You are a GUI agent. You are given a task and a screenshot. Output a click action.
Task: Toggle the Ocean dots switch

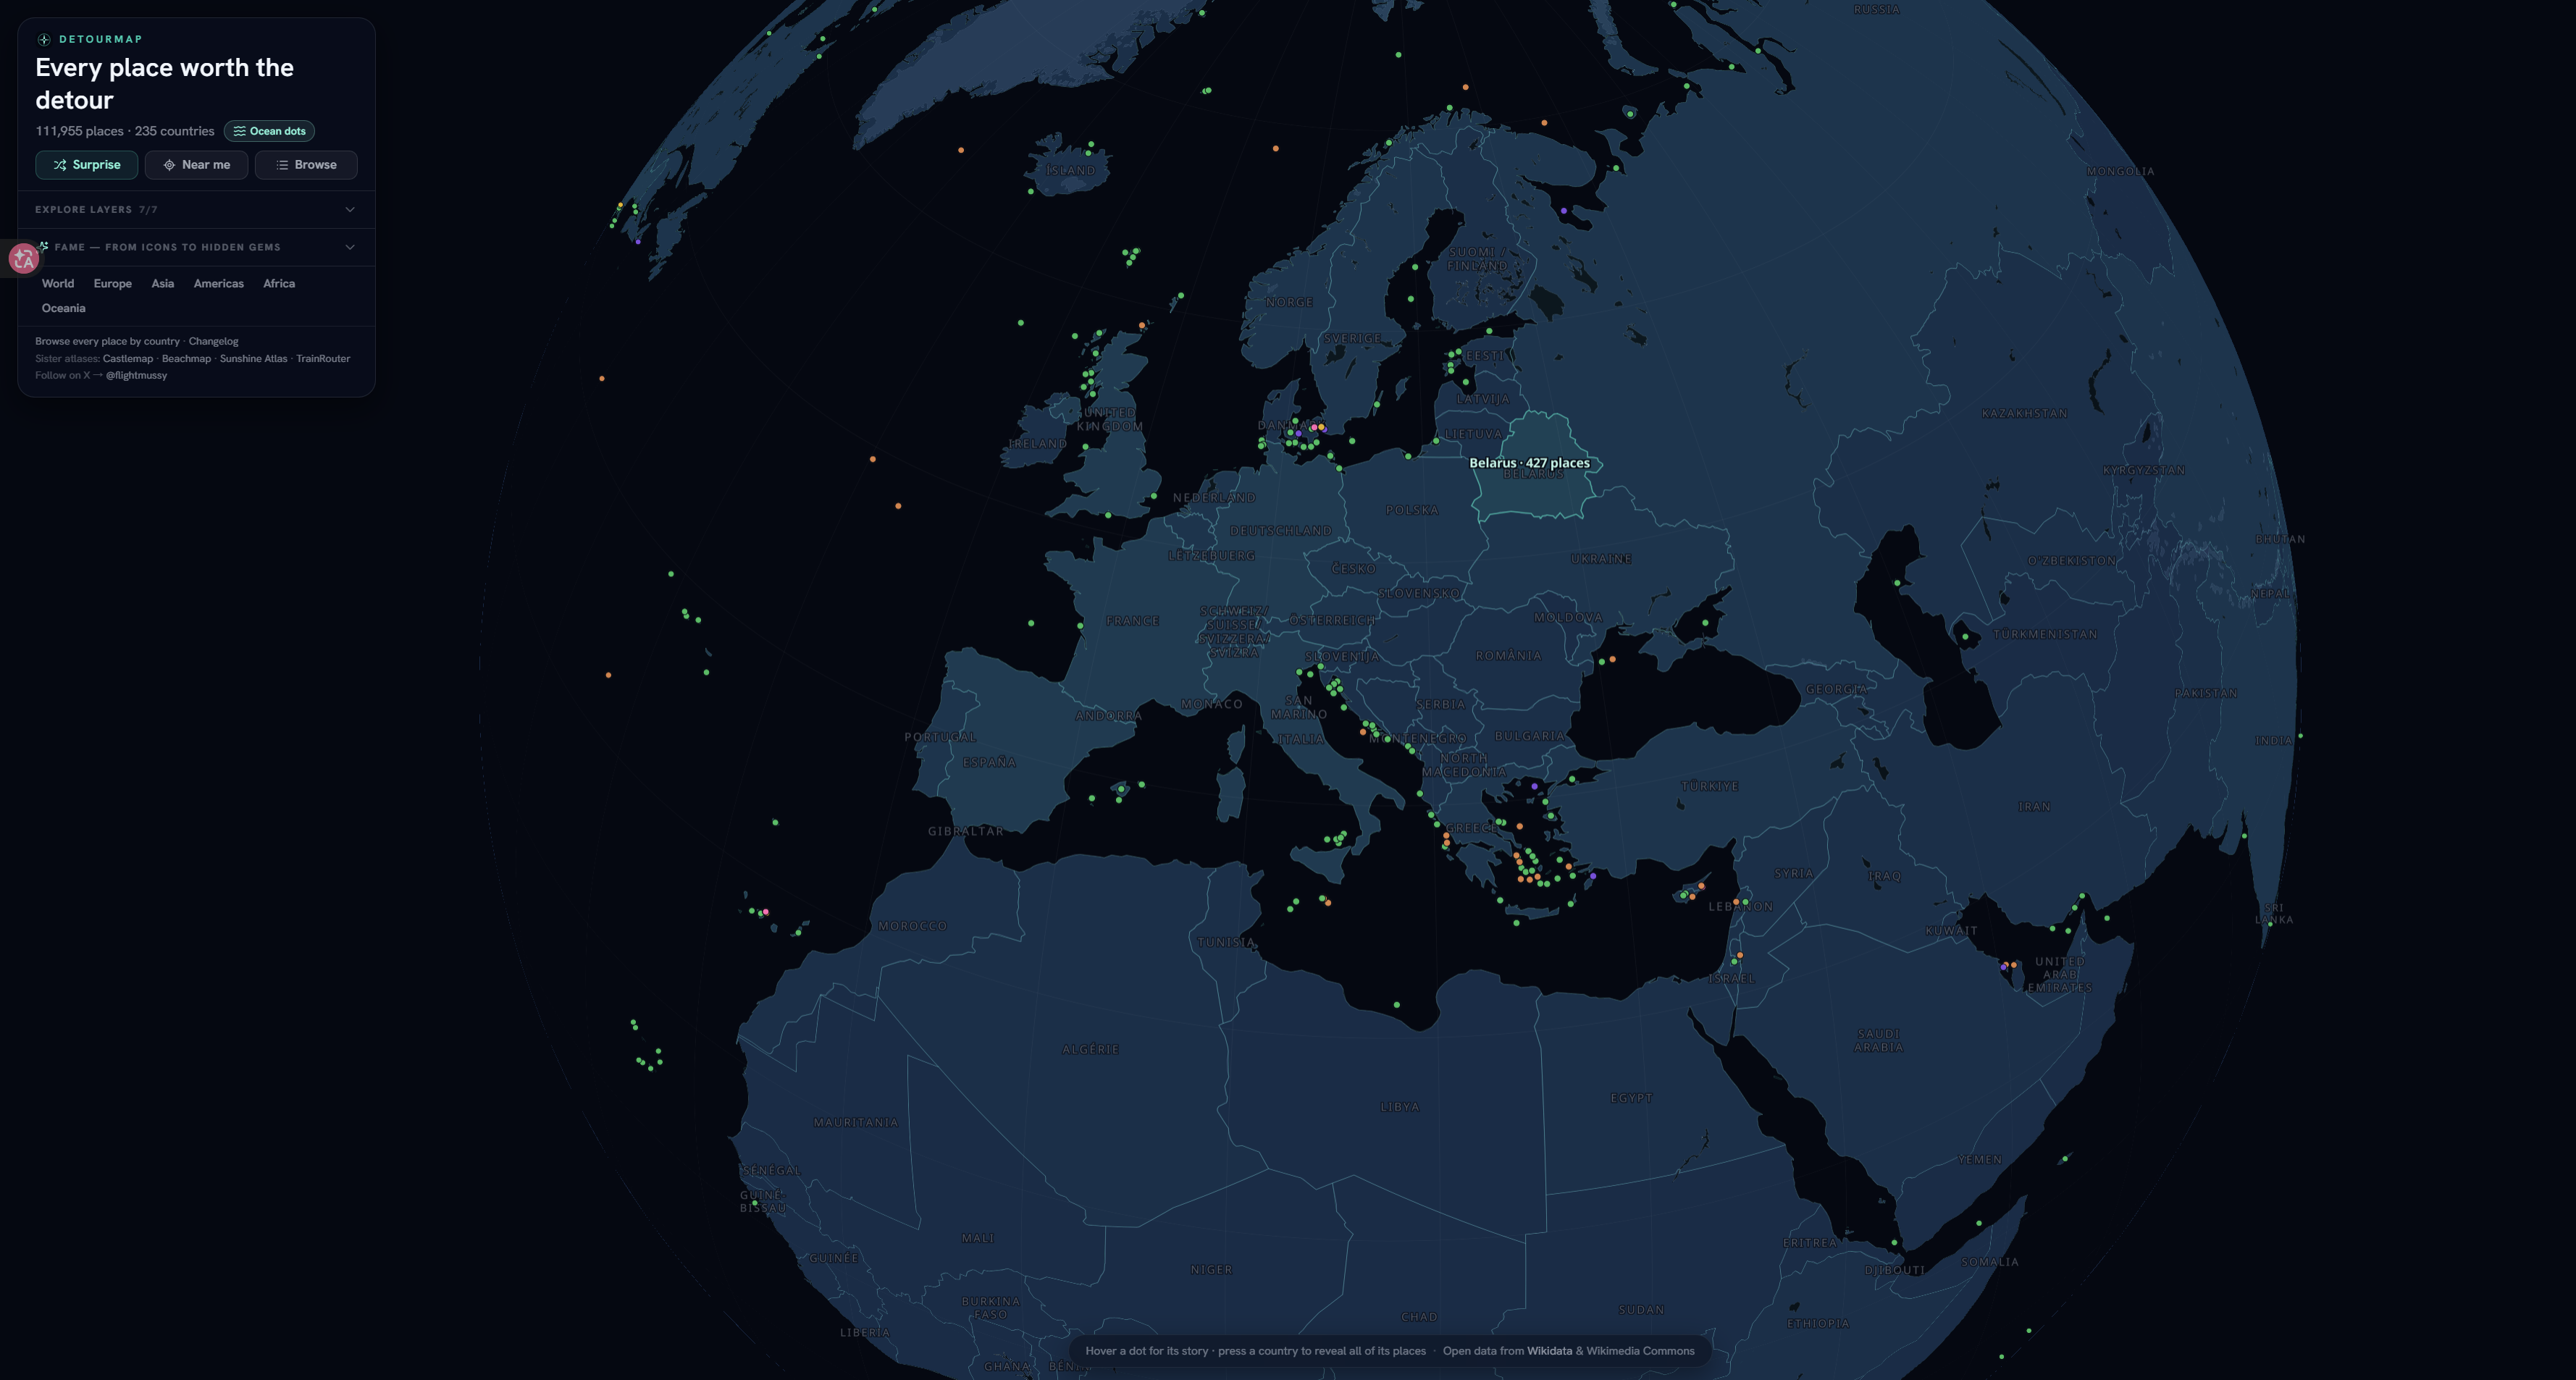click(x=269, y=131)
